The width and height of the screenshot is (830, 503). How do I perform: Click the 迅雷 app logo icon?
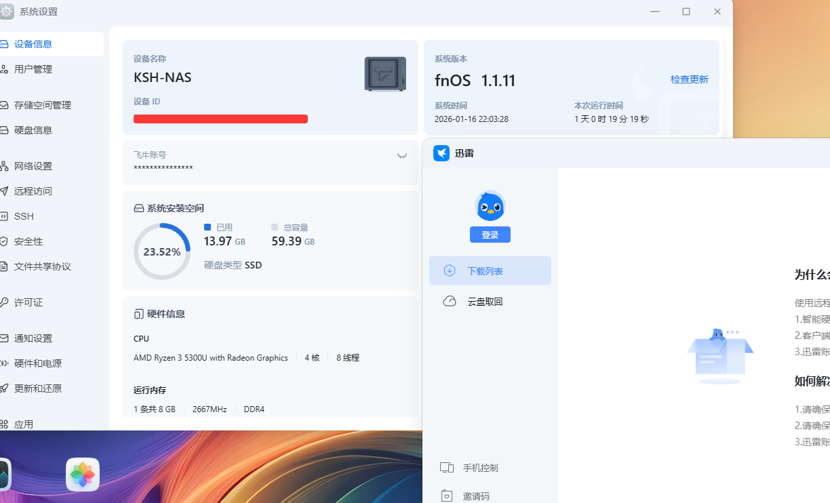(441, 153)
